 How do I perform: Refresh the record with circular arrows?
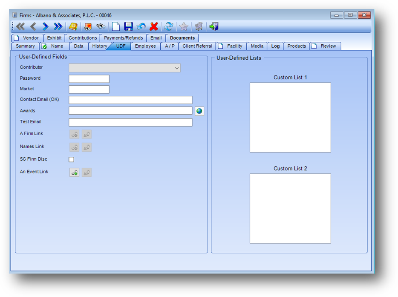169,26
